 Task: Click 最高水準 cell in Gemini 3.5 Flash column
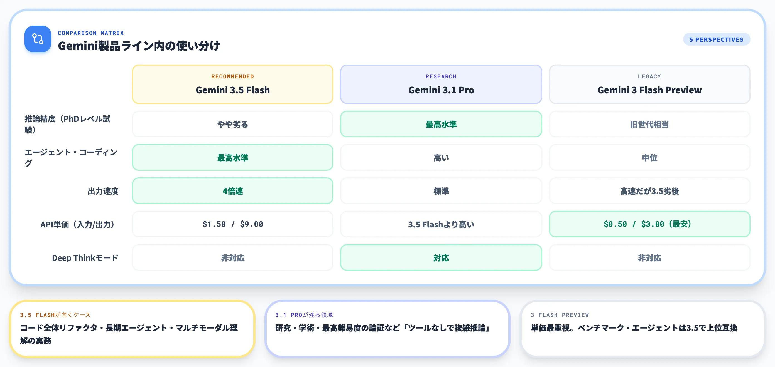point(232,157)
